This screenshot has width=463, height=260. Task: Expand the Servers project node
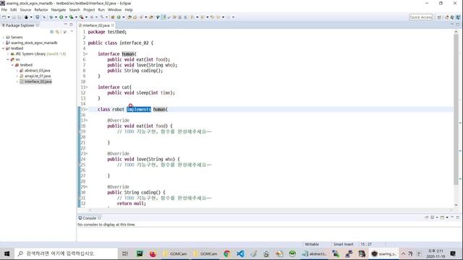click(x=3, y=38)
